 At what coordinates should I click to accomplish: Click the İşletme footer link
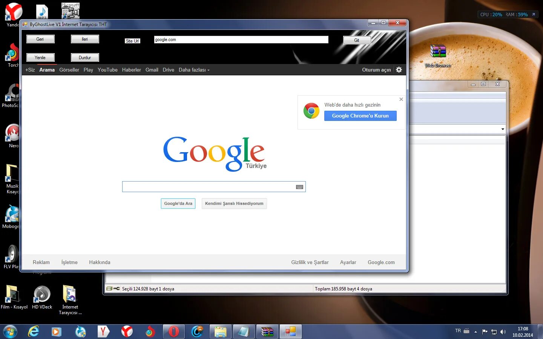pyautogui.click(x=69, y=262)
